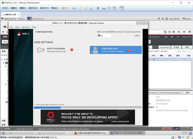Open the USER CREATION settings

click(x=116, y=50)
